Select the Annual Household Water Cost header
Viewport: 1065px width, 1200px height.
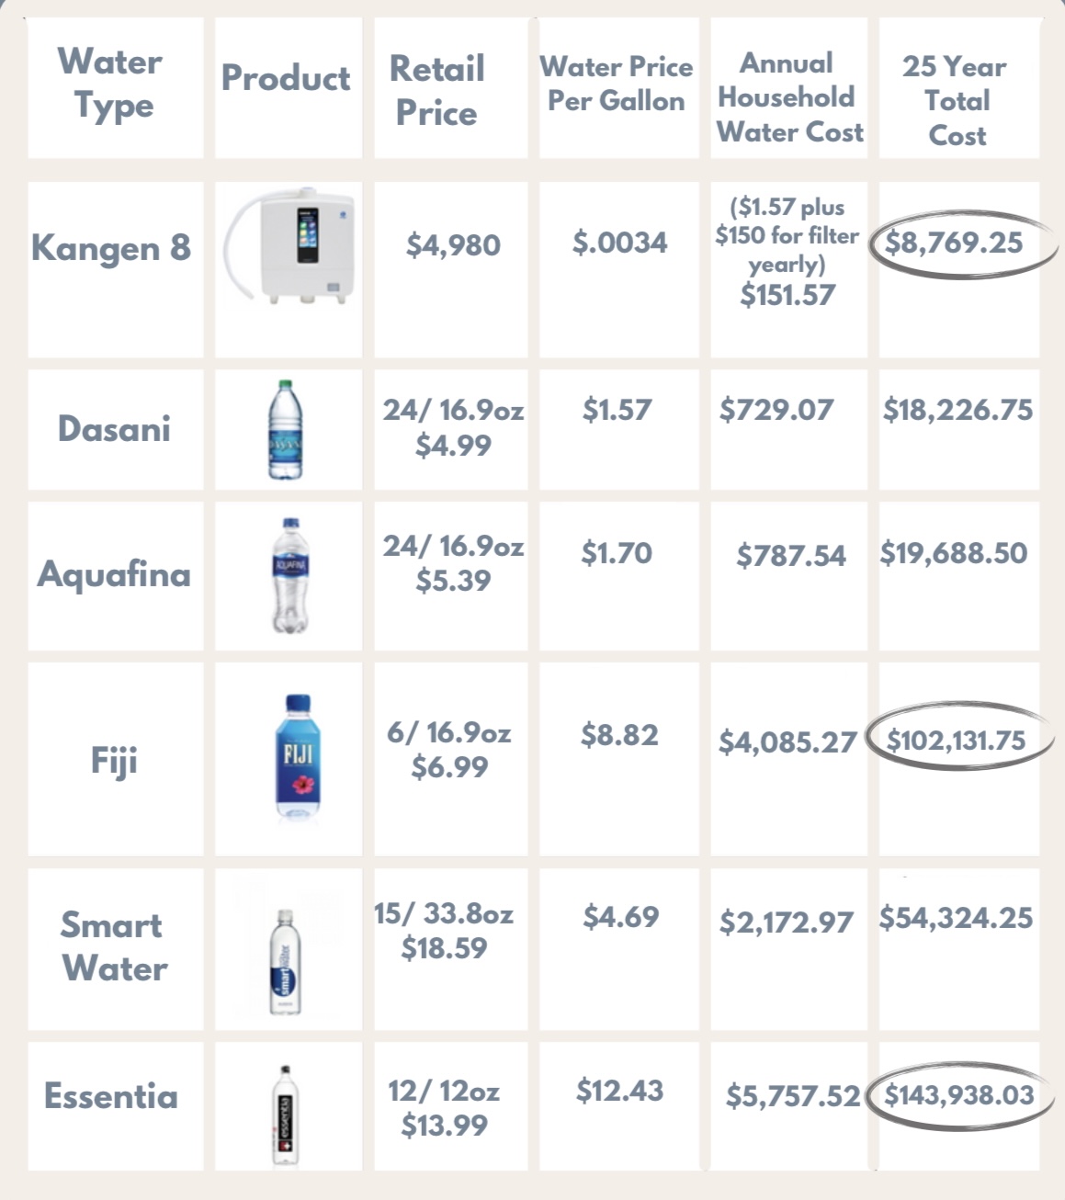click(x=788, y=97)
